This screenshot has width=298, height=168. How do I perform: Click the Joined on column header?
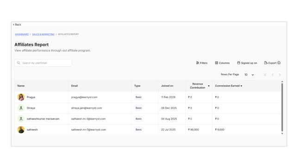pyautogui.click(x=167, y=86)
